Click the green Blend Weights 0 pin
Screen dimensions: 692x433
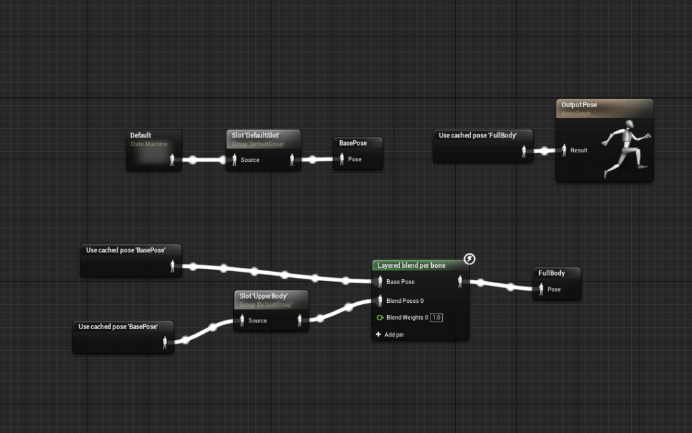[380, 318]
